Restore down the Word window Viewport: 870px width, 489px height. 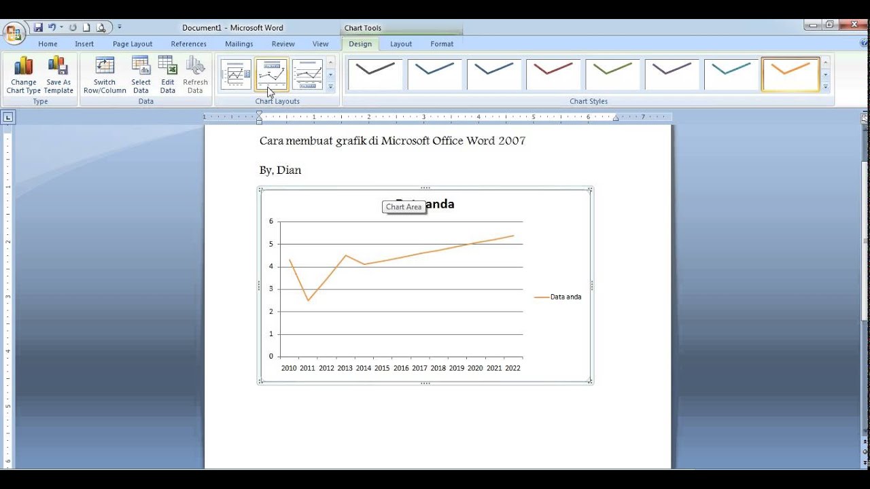point(830,25)
